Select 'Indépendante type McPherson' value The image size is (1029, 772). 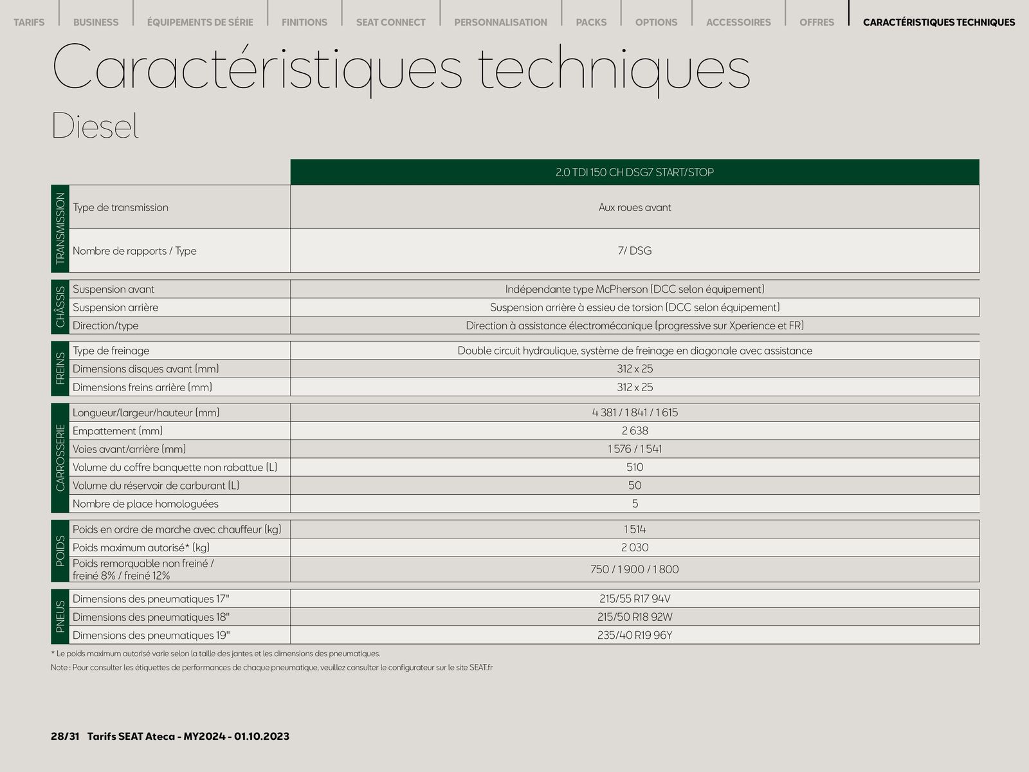point(635,289)
